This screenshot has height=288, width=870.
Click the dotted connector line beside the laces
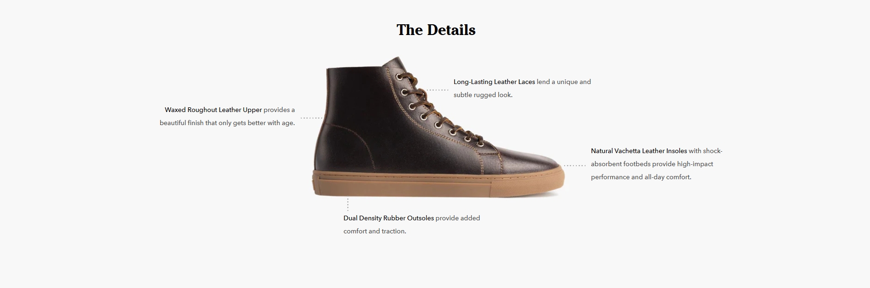[x=438, y=90]
